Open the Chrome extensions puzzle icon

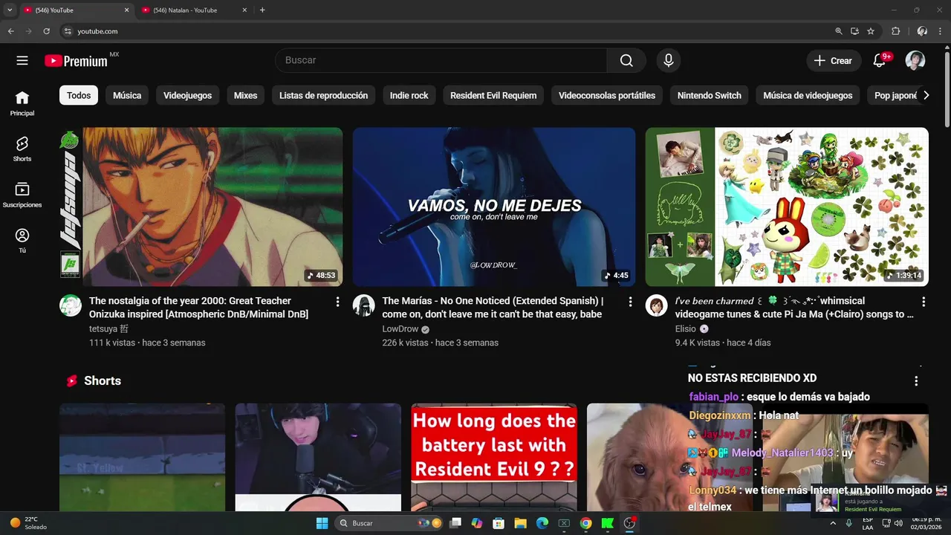[895, 31]
